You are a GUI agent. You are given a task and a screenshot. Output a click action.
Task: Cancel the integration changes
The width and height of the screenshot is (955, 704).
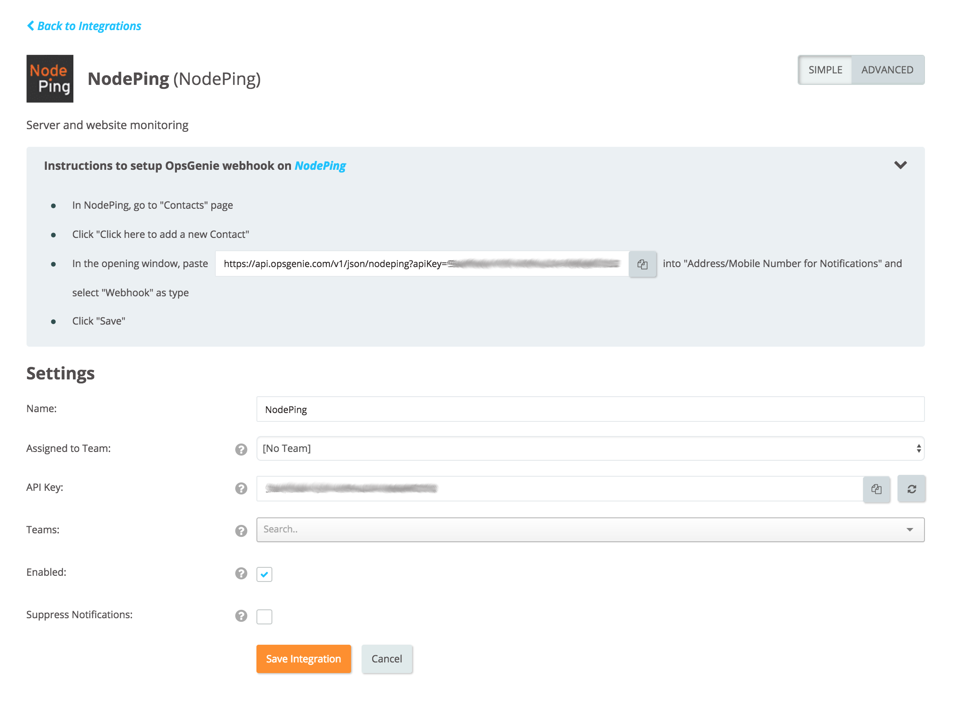point(386,659)
